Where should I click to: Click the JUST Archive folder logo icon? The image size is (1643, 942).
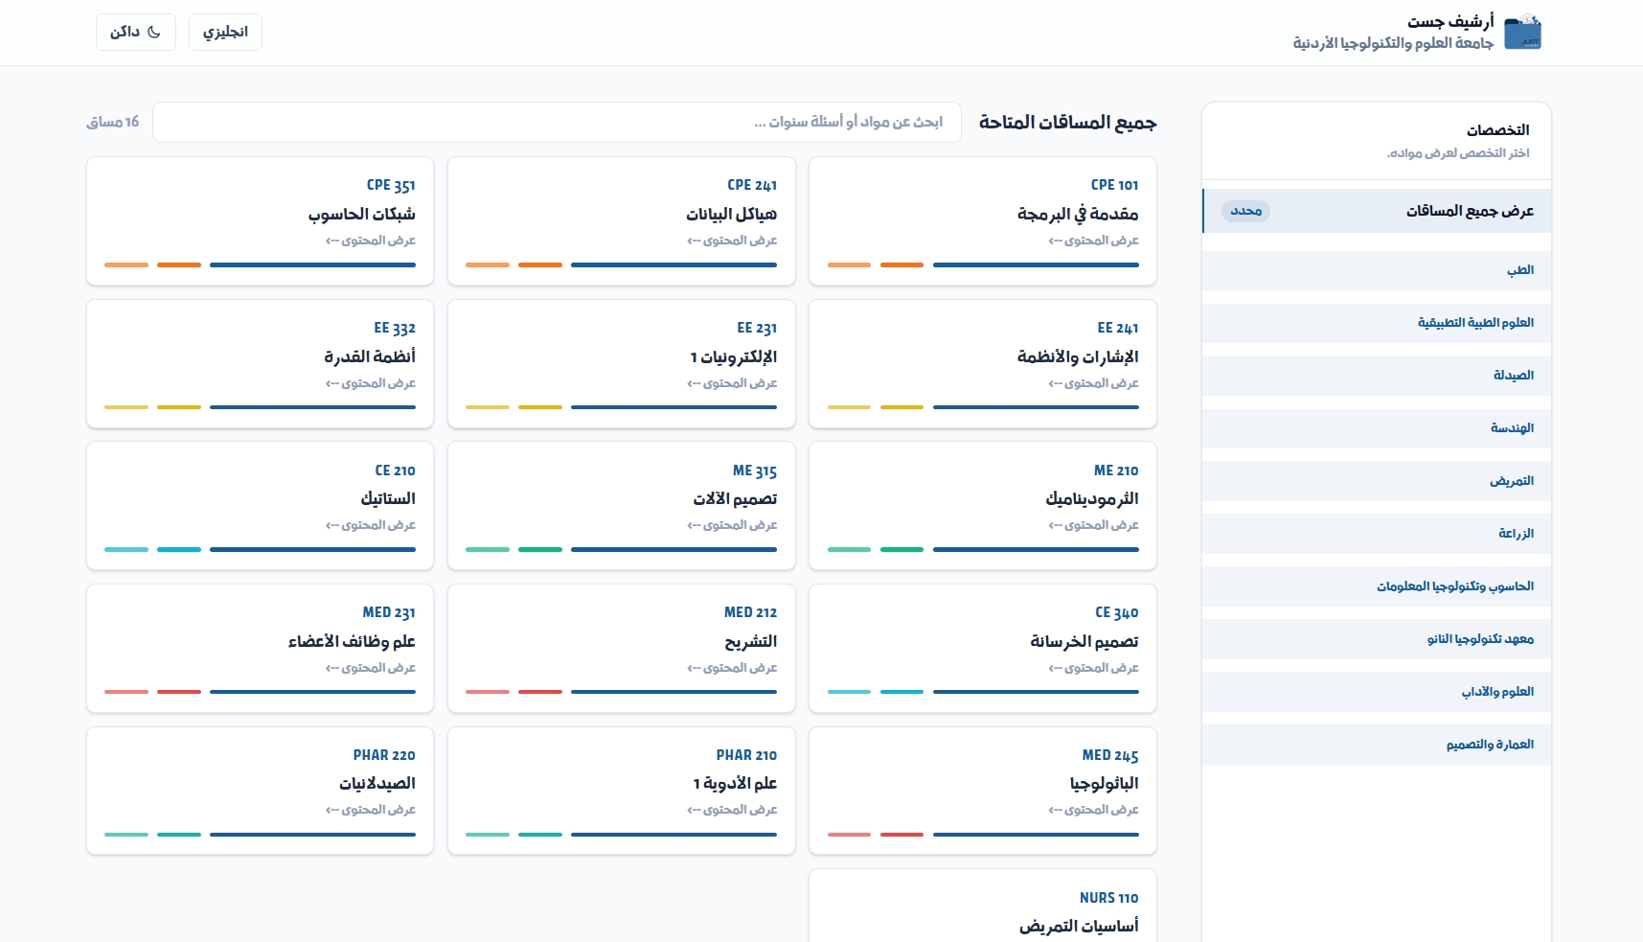[1521, 33]
